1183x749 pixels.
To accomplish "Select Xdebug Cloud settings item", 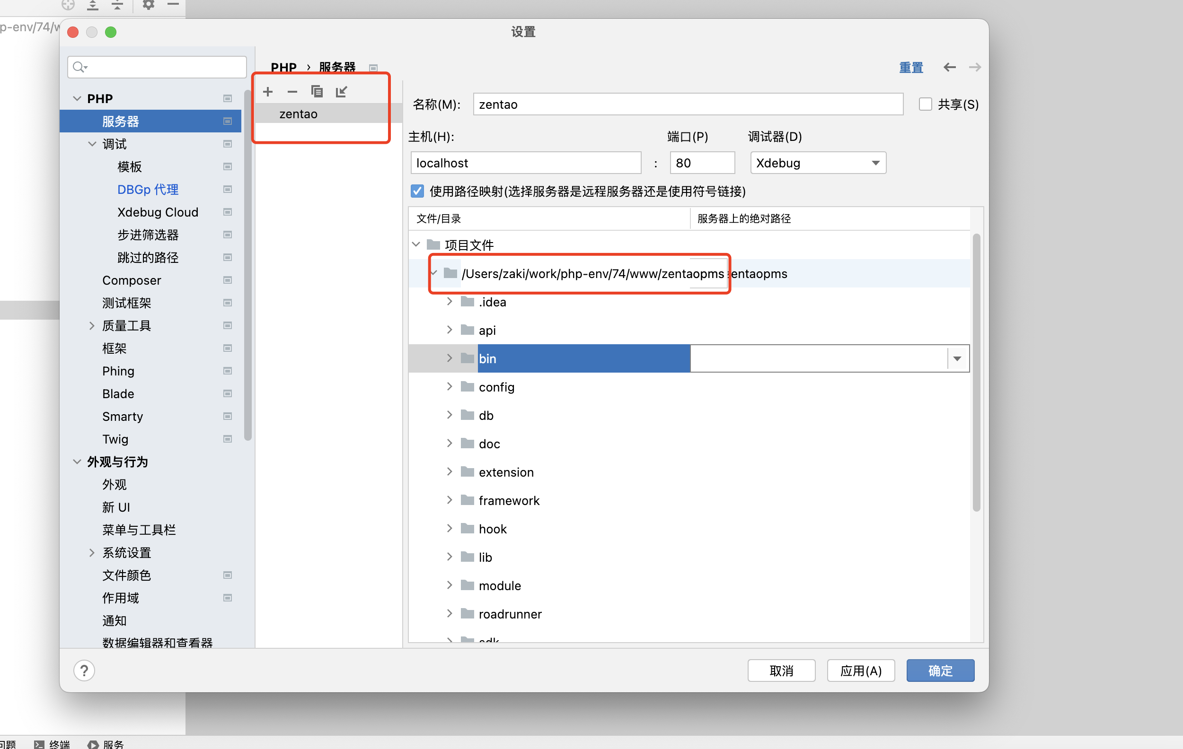I will (x=158, y=212).
